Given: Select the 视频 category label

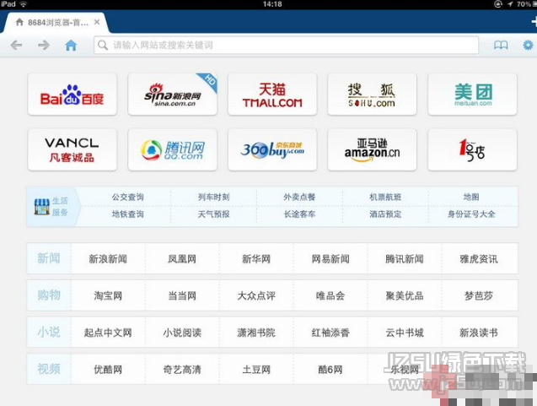Looking at the screenshot, I should pyautogui.click(x=49, y=369).
